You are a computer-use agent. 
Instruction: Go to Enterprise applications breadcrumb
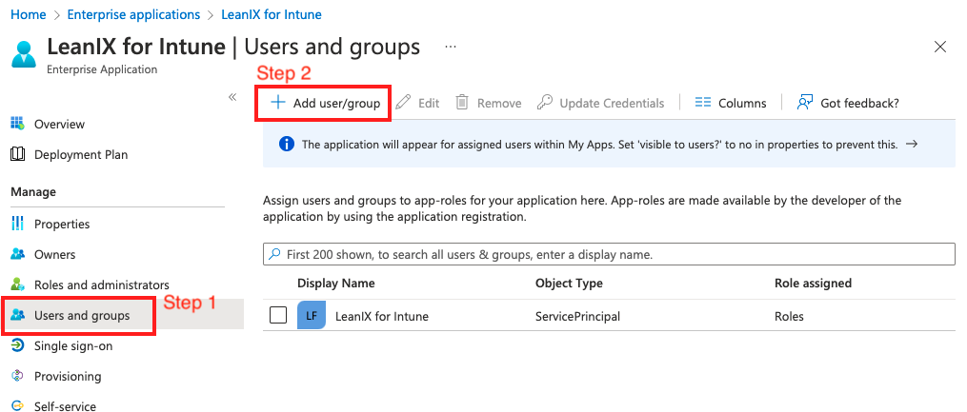coord(133,14)
